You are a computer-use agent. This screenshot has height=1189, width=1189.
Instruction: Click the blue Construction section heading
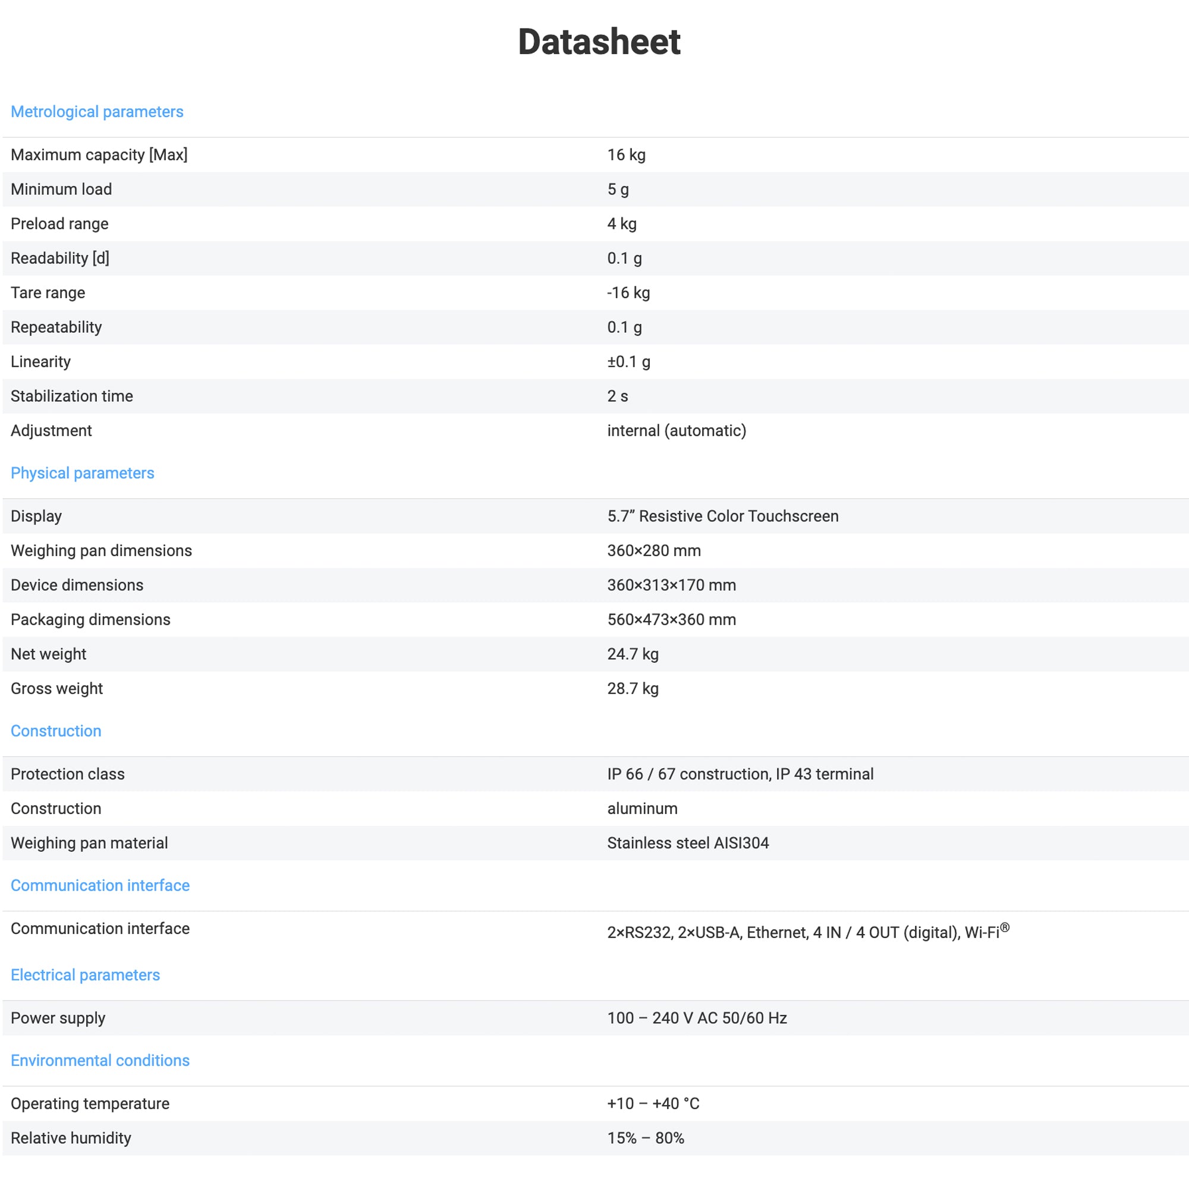pos(56,731)
